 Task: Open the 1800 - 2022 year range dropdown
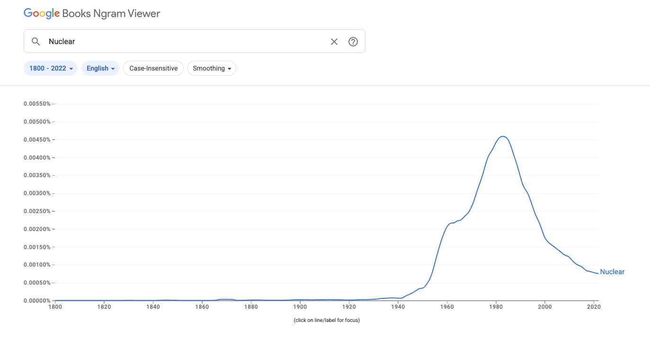[51, 68]
